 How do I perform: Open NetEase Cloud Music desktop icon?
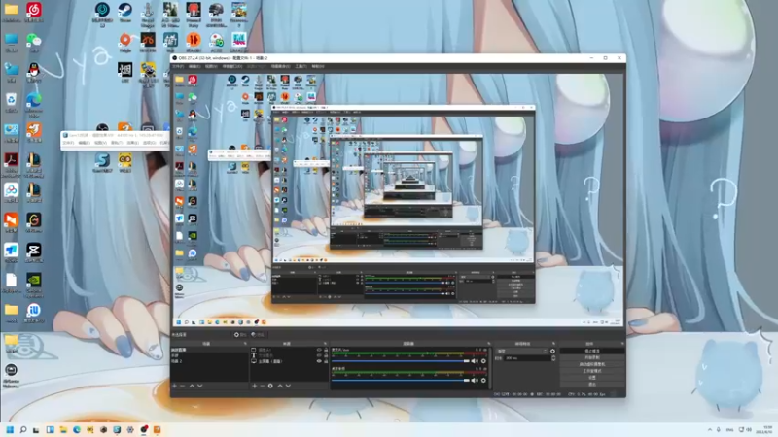(34, 12)
